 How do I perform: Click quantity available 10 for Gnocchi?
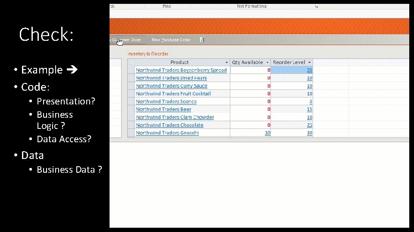pyautogui.click(x=267, y=133)
